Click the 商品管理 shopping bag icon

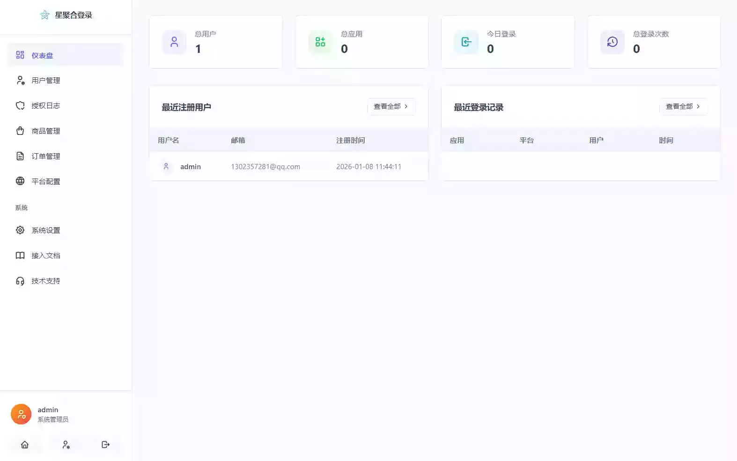(x=20, y=131)
